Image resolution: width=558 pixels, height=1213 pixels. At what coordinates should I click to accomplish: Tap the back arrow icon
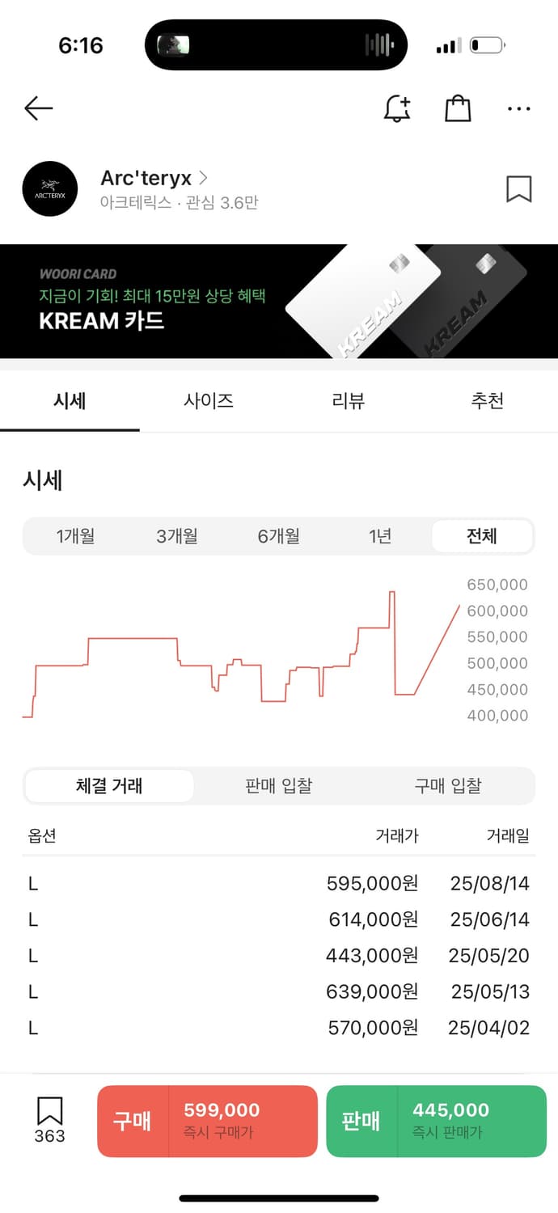pyautogui.click(x=38, y=108)
